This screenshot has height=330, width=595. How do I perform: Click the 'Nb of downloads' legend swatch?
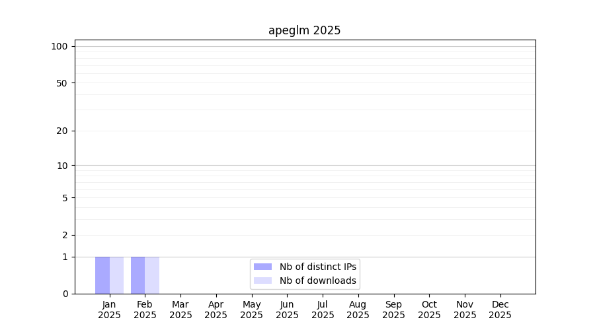click(262, 280)
